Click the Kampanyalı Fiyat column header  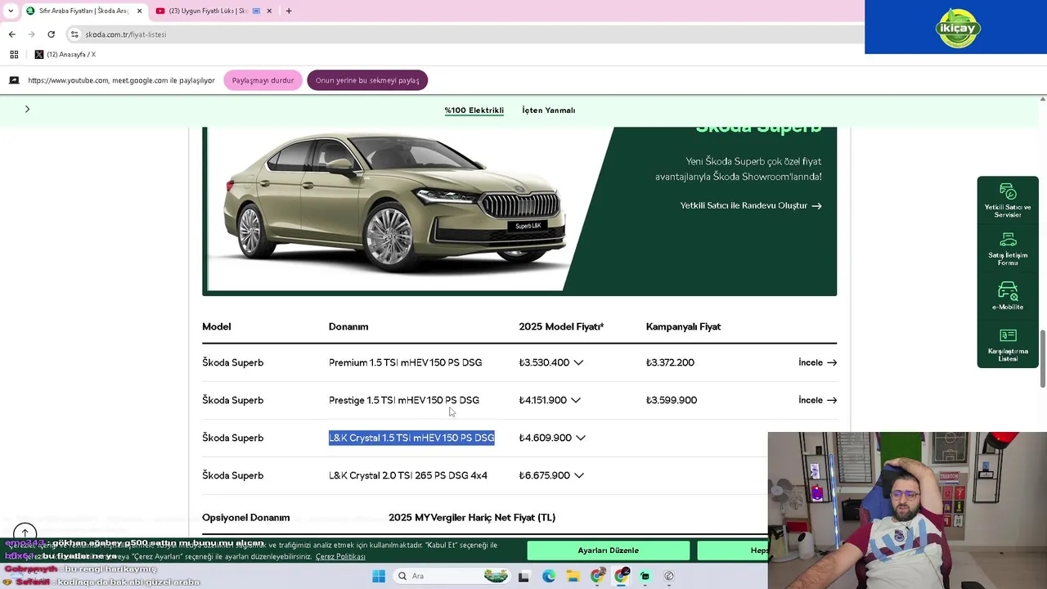[683, 326]
